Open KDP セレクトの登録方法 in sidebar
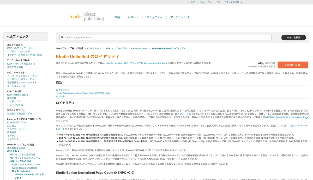The image size is (313, 180). click(22, 155)
